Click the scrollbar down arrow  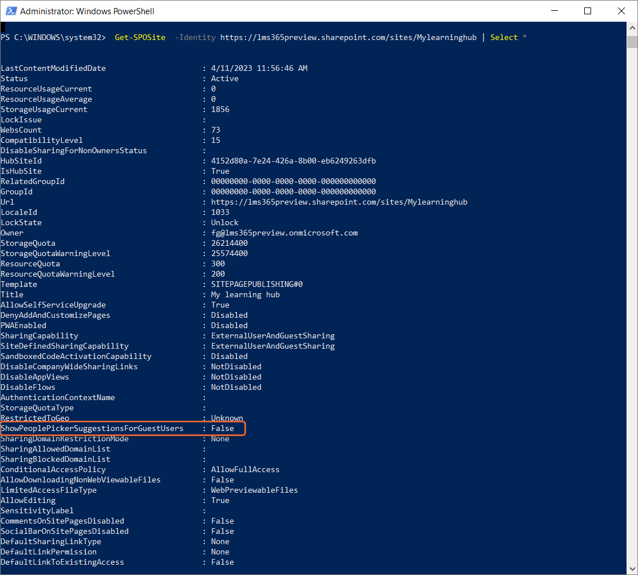632,569
